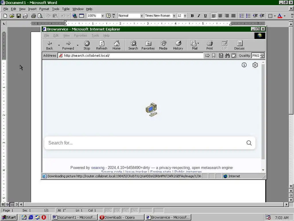
Task: Open the outside border dropdown arrow
Action: pos(275,16)
